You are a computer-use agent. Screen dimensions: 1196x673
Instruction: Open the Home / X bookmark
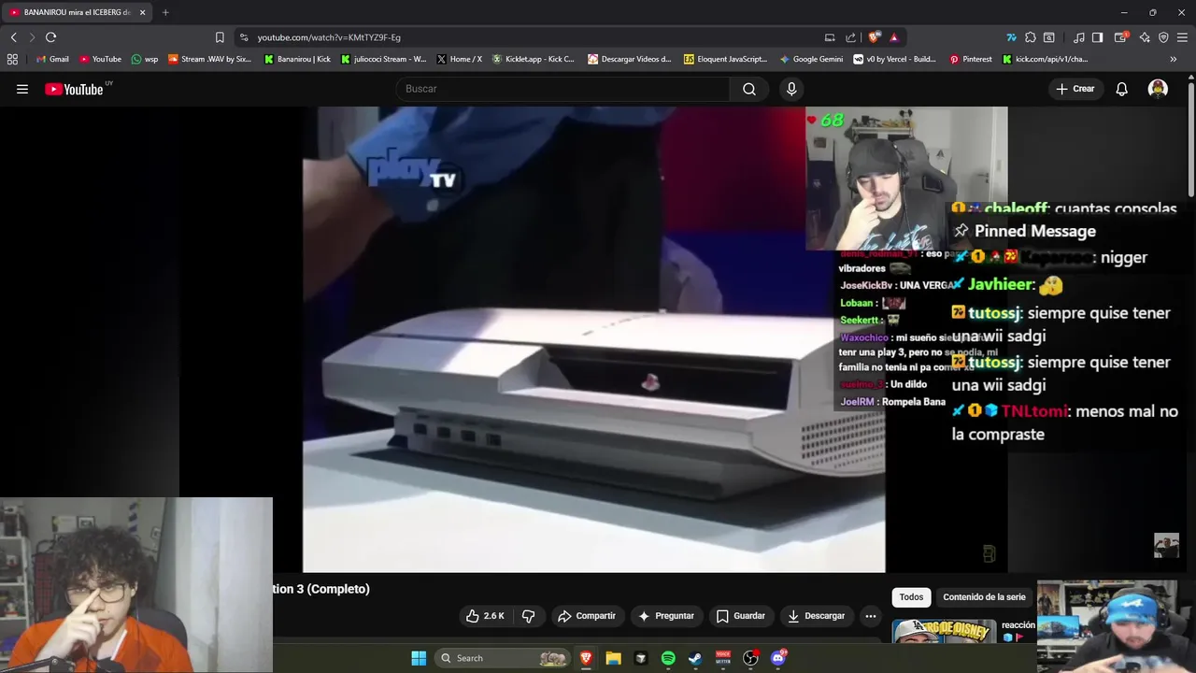pyautogui.click(x=459, y=59)
